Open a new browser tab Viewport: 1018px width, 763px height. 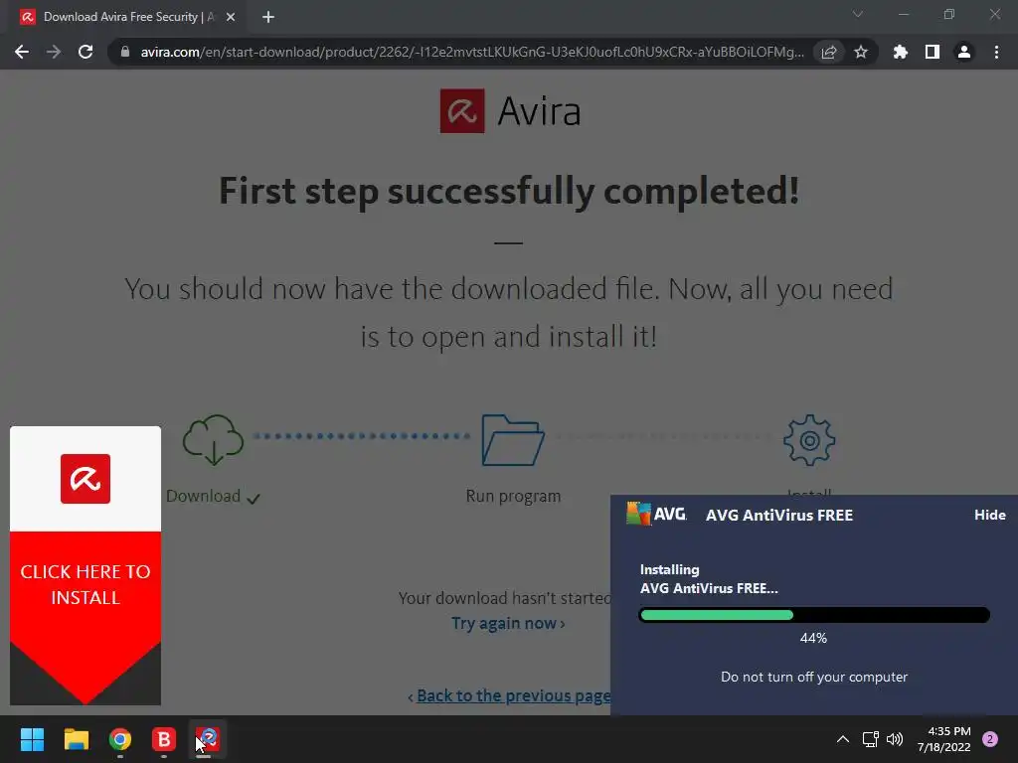(268, 17)
